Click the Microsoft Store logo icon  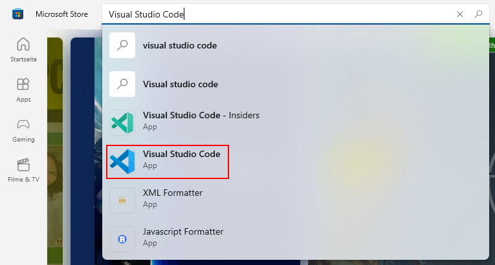coord(17,14)
